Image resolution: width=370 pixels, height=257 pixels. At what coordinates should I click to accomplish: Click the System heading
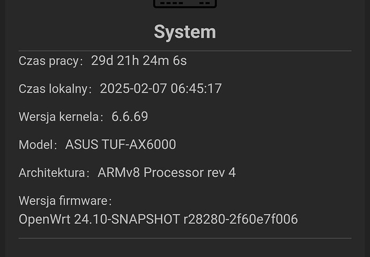click(x=185, y=32)
